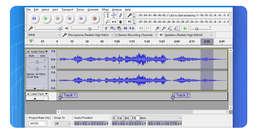
Task: Start recording with the red Record button
Action: 95,18
